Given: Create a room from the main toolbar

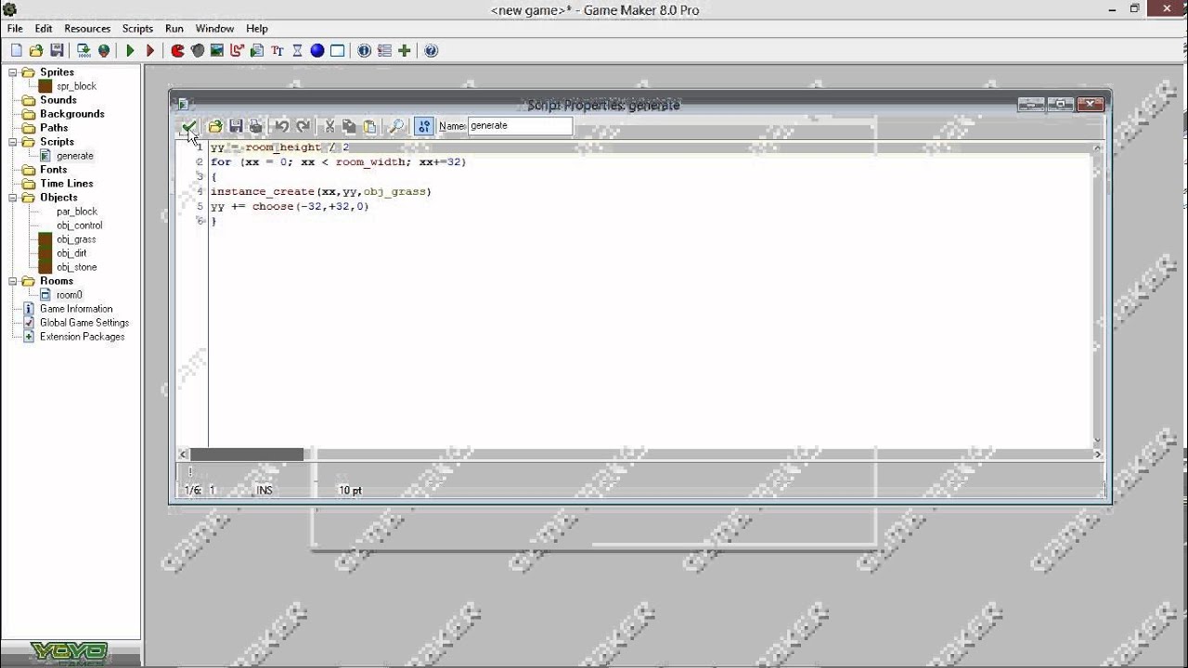Looking at the screenshot, I should 338,51.
